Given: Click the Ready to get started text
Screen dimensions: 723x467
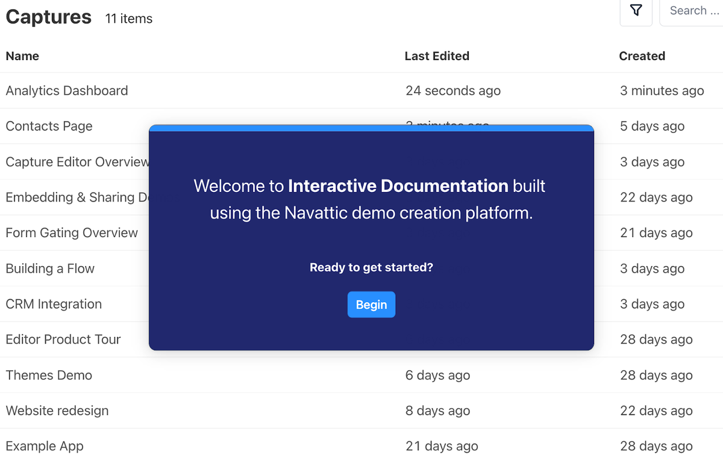Looking at the screenshot, I should click(x=371, y=267).
